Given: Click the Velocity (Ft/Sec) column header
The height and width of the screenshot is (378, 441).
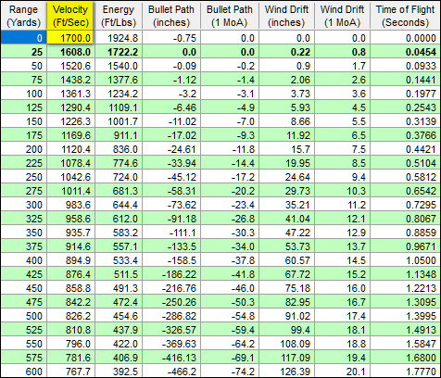Looking at the screenshot, I should pos(70,16).
